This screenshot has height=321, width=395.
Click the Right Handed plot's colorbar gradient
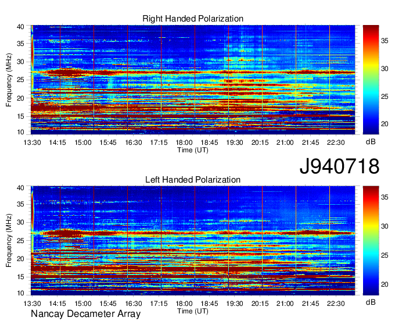(x=371, y=80)
